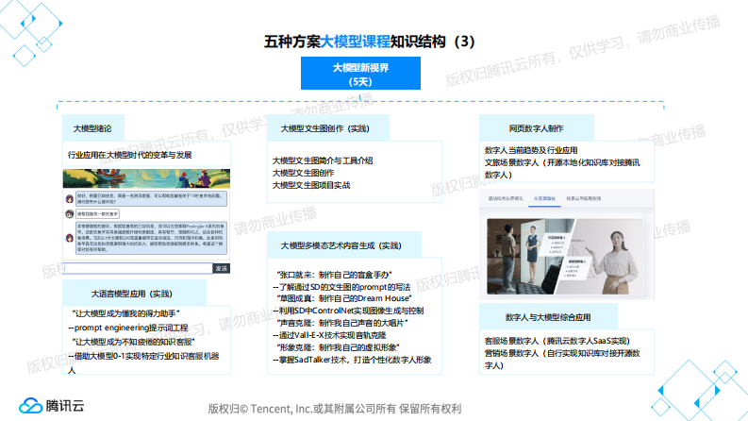This screenshot has width=748, height=421.
Task: Click the bot greeting message bubble in chat
Action: coord(151,198)
